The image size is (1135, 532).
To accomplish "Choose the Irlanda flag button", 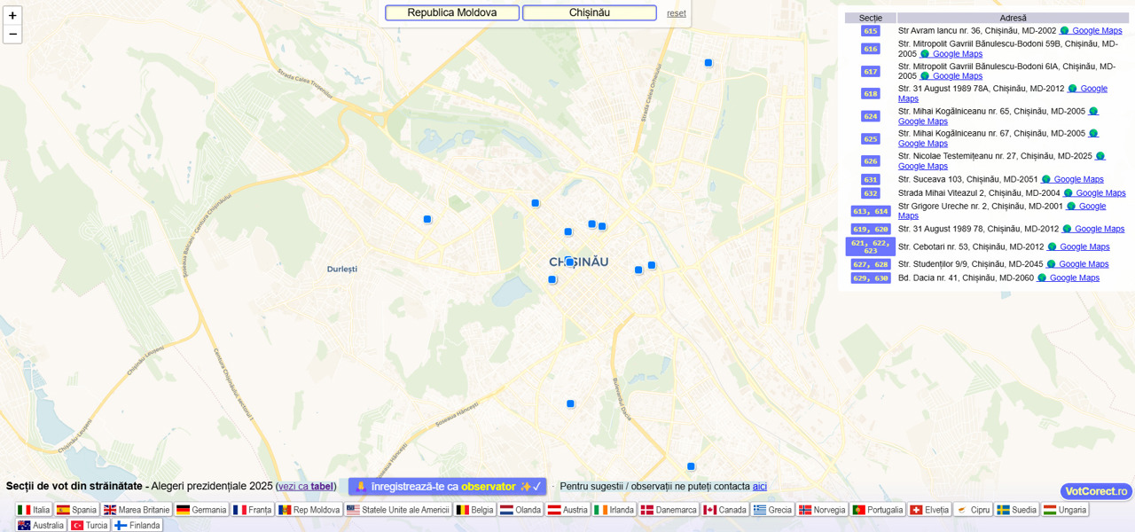I will click(x=614, y=510).
